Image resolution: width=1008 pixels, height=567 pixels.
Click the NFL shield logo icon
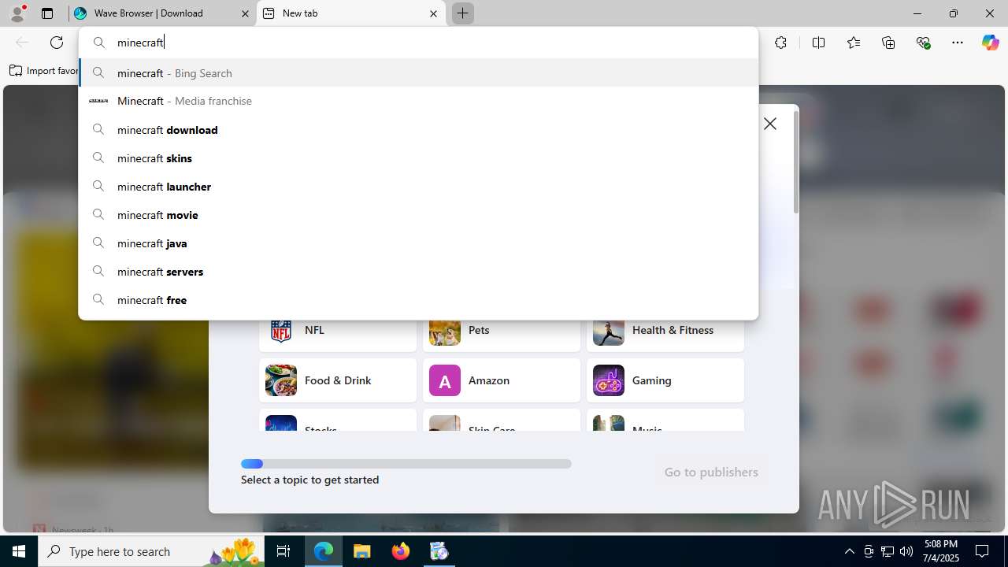point(281,331)
